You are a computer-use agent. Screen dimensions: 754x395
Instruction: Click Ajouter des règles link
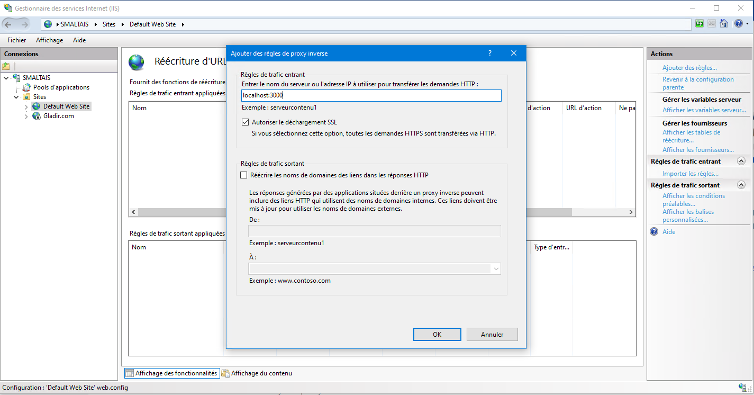689,68
